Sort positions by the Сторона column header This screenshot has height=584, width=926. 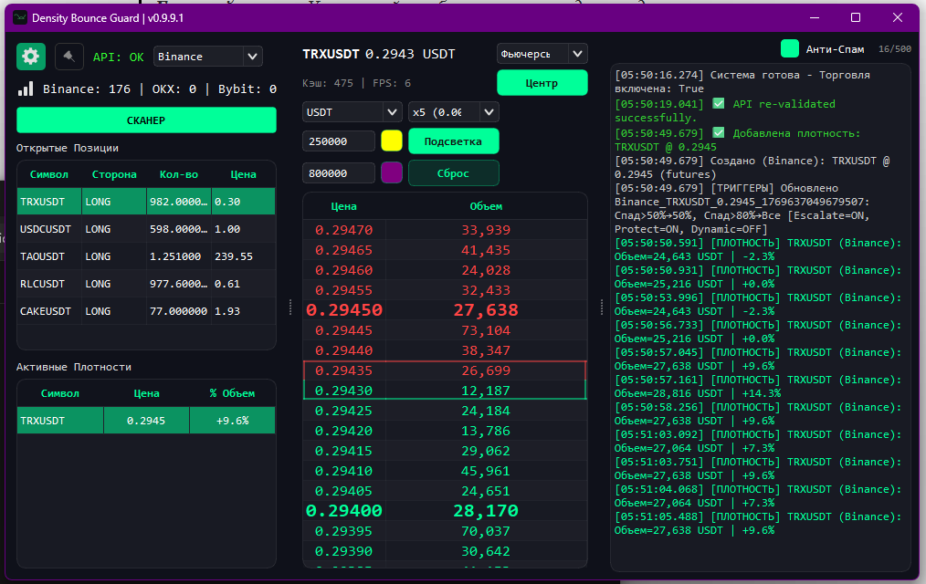[x=114, y=174]
